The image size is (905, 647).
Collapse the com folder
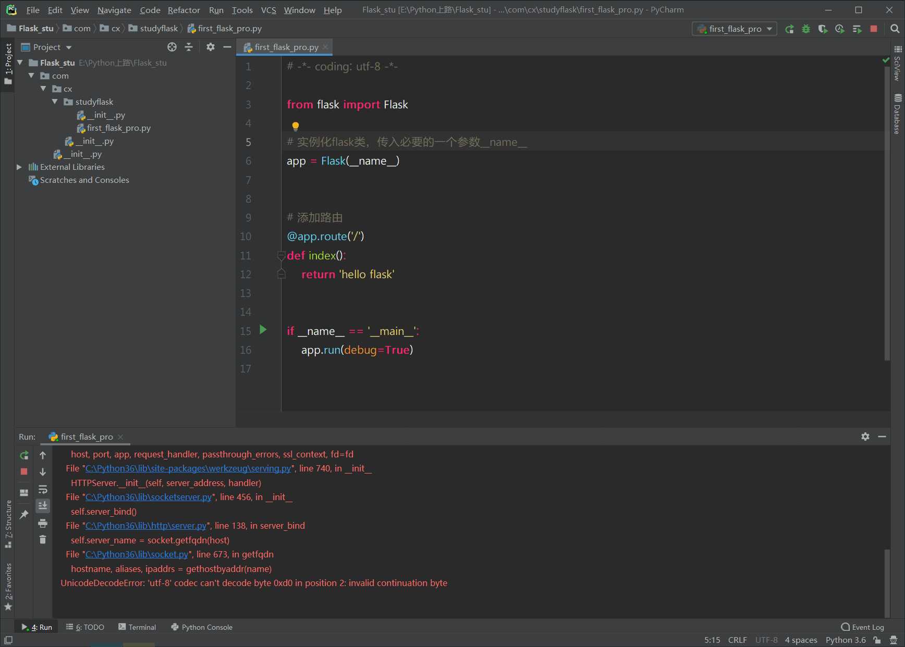coord(31,76)
